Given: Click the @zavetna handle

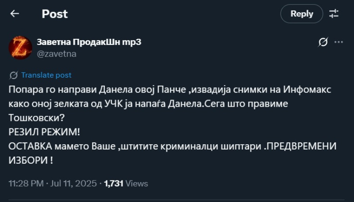Looking at the screenshot, I should (x=56, y=54).
